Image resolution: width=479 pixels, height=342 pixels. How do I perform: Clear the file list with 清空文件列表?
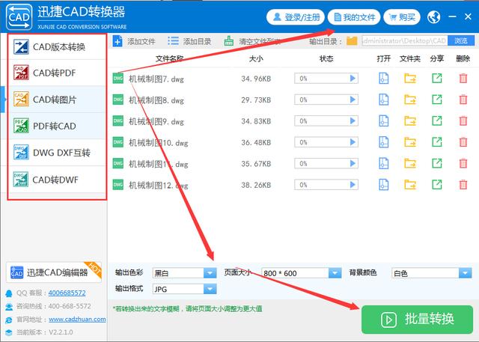coord(251,41)
